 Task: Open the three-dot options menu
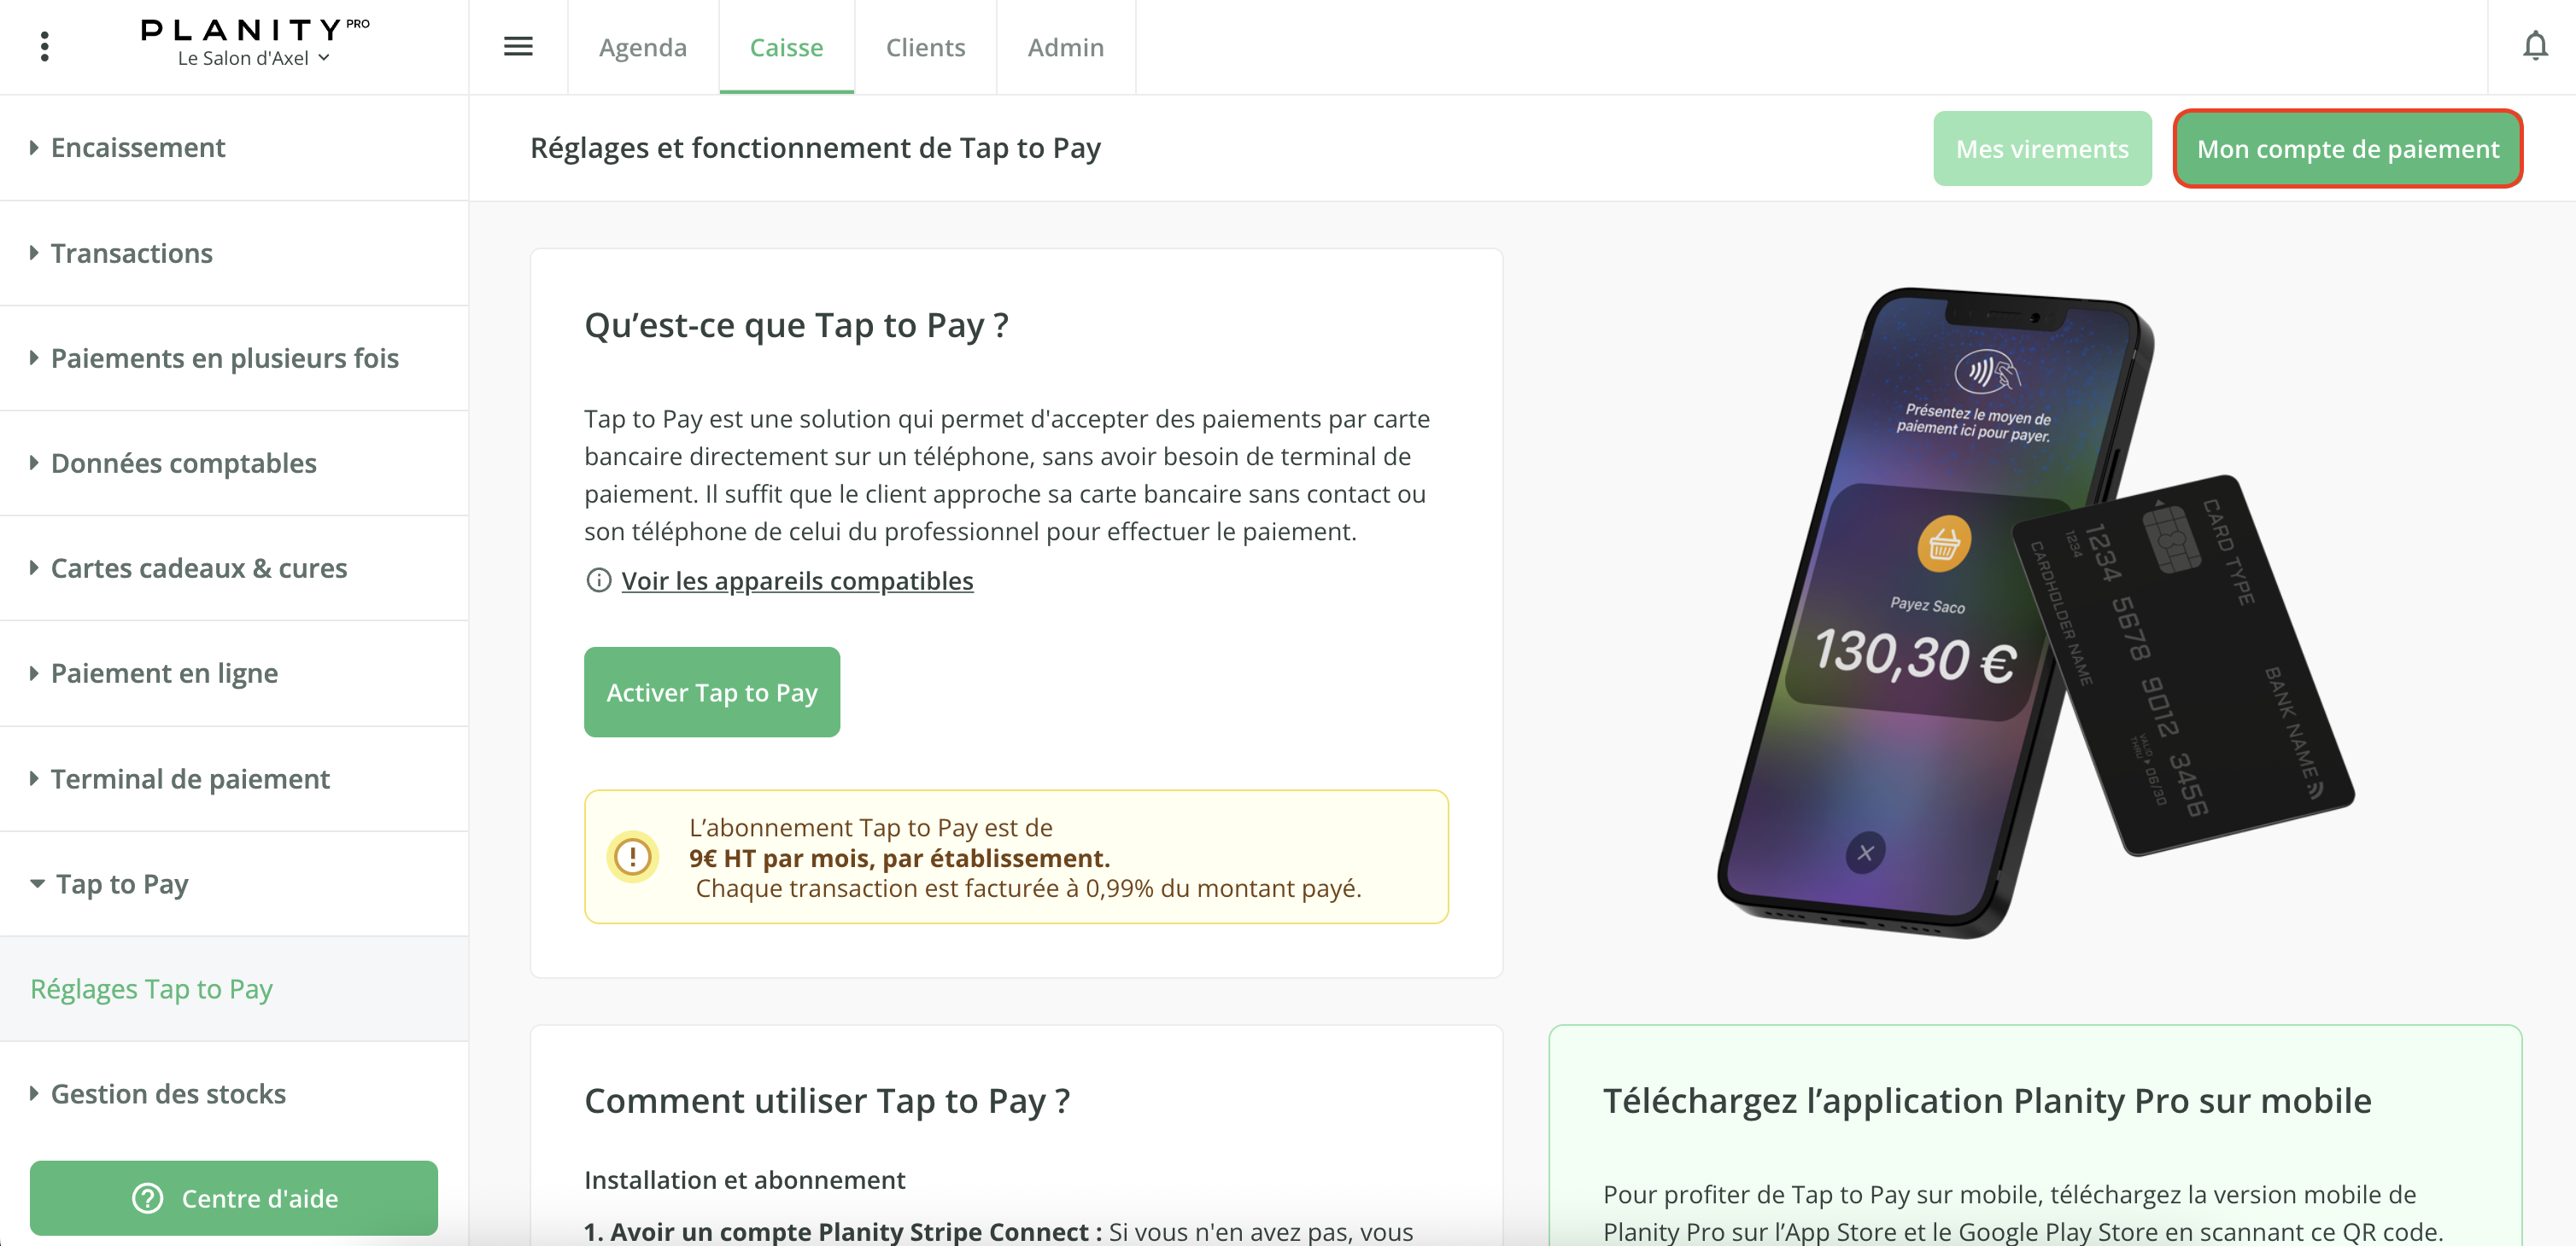(x=45, y=47)
